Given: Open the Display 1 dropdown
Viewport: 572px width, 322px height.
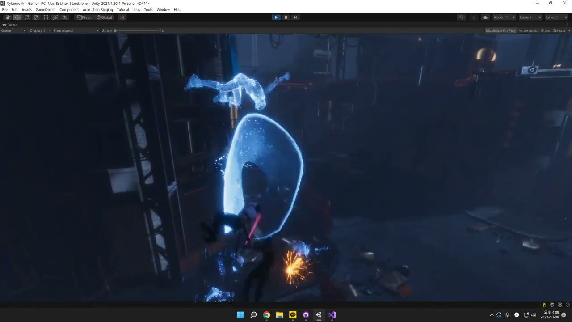Looking at the screenshot, I should point(40,30).
